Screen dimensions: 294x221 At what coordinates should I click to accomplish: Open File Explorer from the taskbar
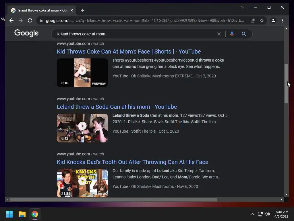[22, 214]
